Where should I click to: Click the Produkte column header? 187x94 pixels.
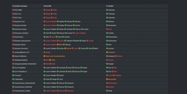pyautogui.click(x=110, y=6)
